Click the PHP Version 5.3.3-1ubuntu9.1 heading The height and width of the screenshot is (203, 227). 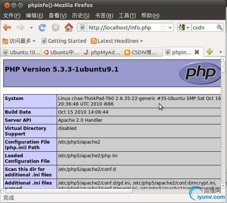(x=62, y=69)
